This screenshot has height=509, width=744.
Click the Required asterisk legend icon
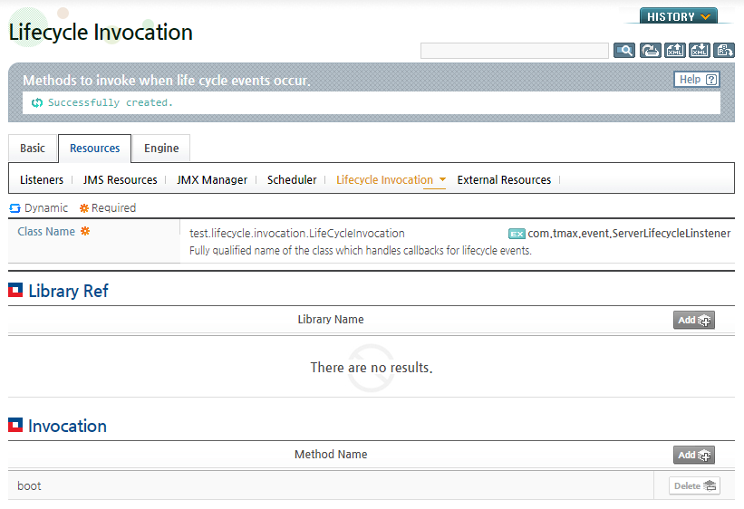click(x=84, y=208)
